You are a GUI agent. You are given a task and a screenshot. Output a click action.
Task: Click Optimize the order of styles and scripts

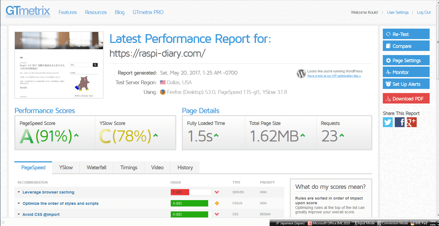61,203
